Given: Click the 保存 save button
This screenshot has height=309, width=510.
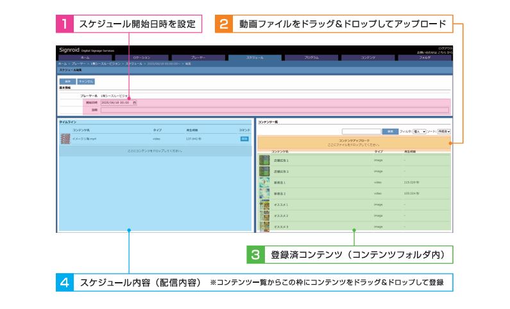Looking at the screenshot, I should pos(67,81).
